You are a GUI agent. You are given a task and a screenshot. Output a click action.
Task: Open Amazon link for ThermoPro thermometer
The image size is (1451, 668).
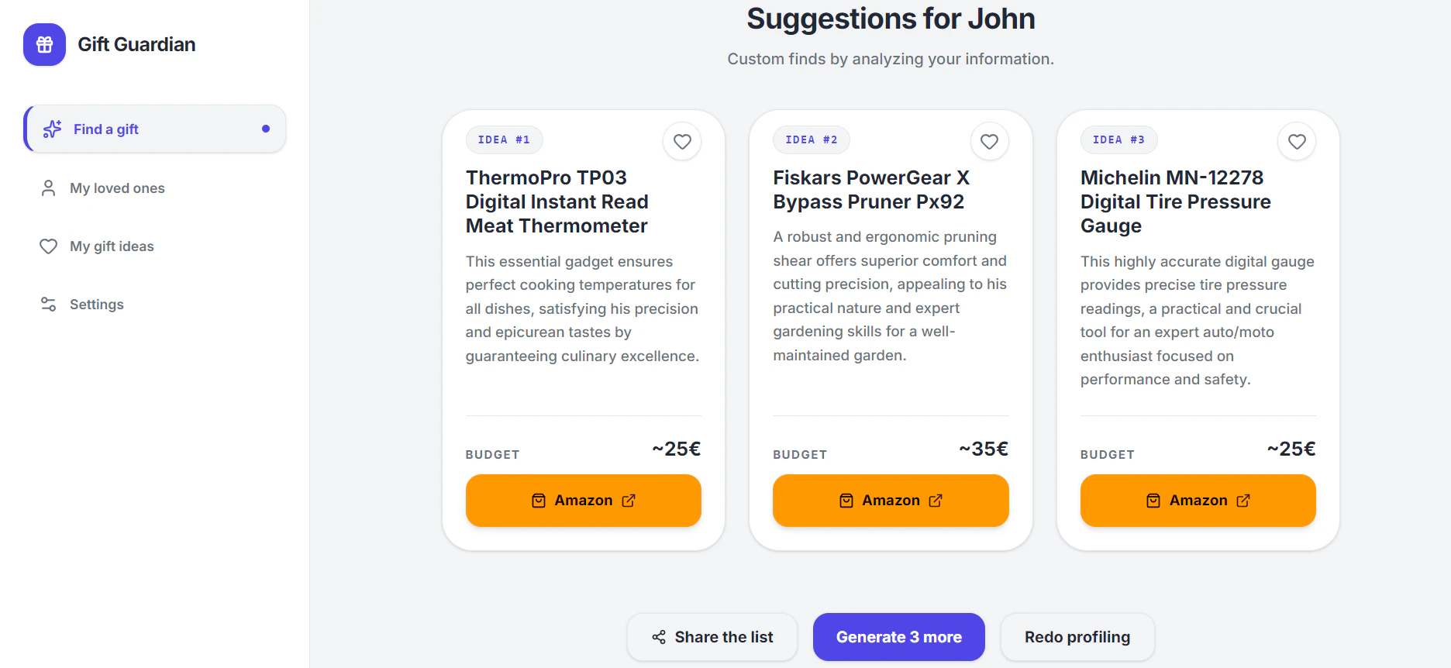(x=583, y=501)
